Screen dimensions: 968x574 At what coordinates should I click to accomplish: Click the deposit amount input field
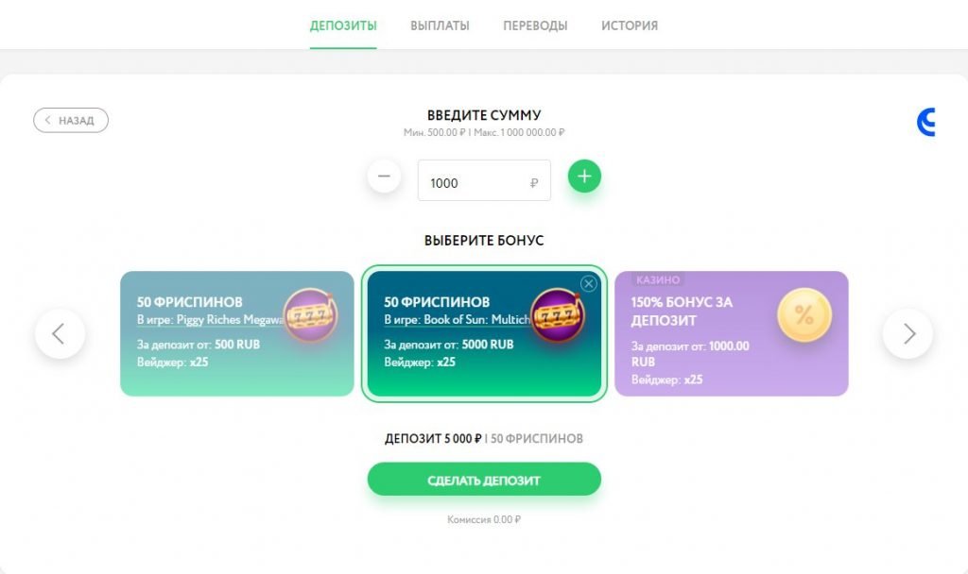pyautogui.click(x=473, y=182)
